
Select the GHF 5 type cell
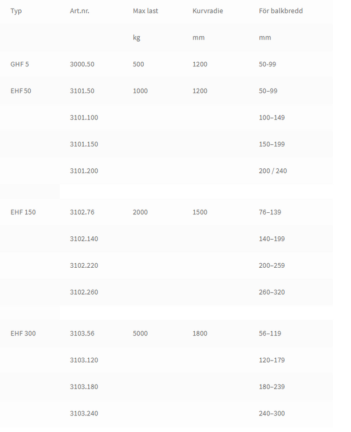click(x=19, y=64)
